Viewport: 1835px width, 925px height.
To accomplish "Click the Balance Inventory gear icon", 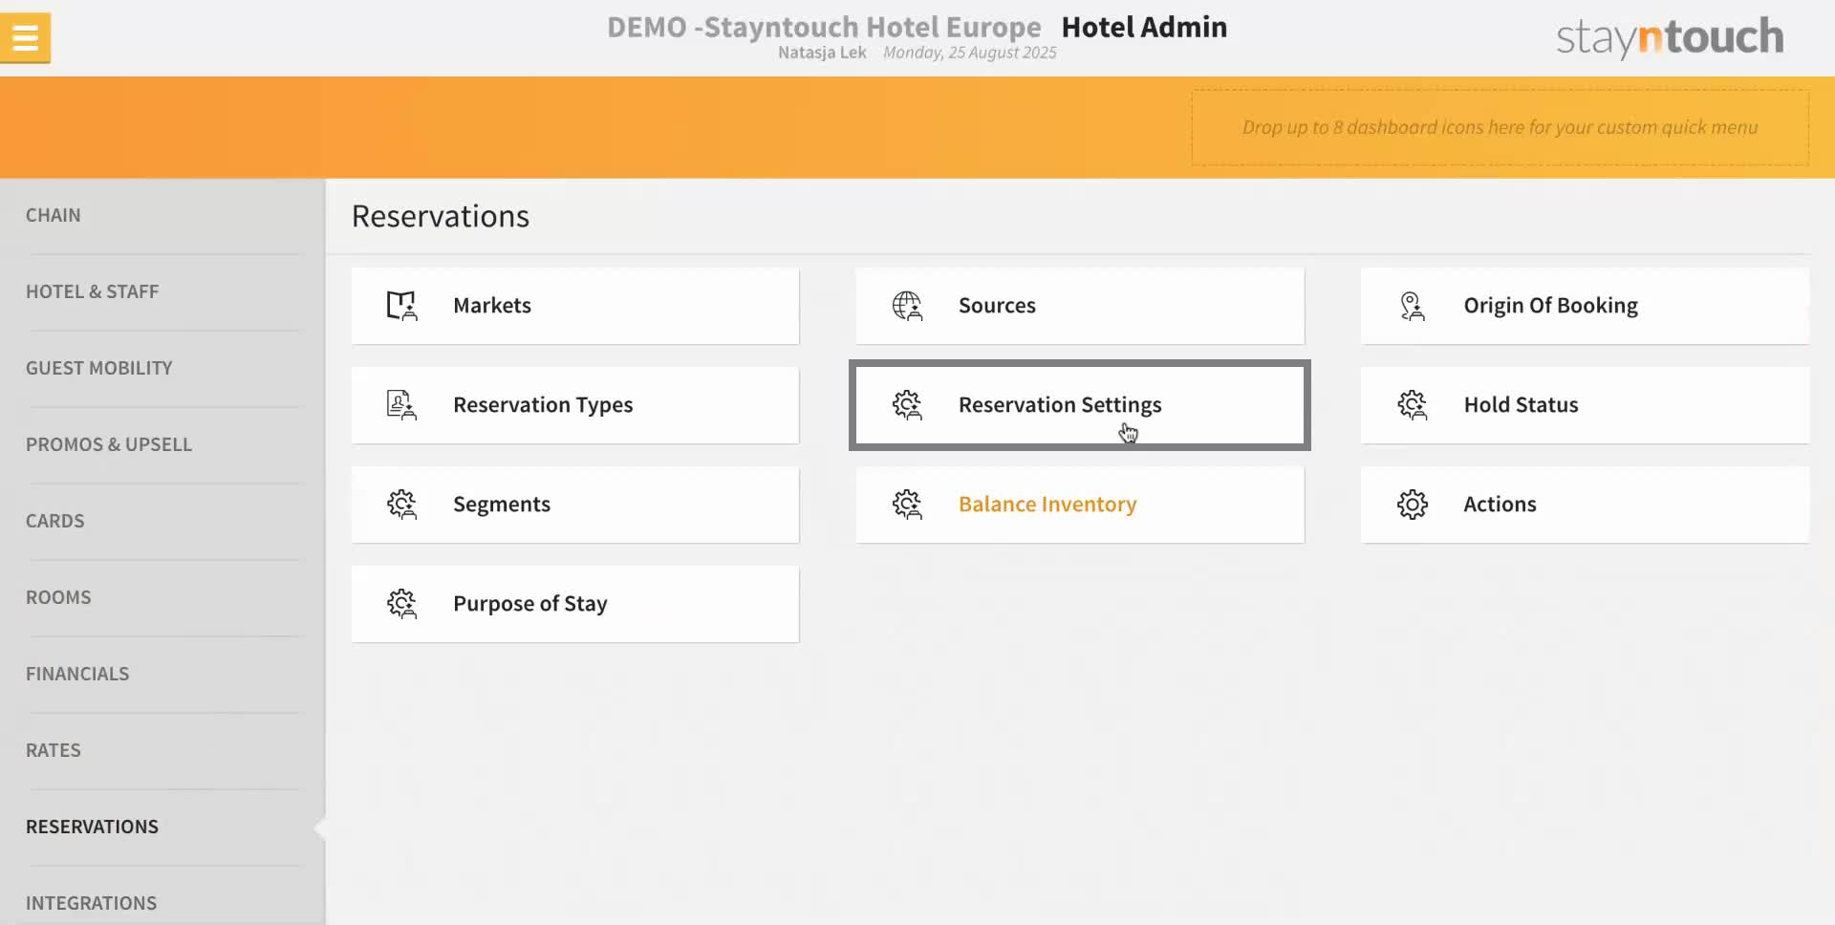I will click(x=907, y=505).
